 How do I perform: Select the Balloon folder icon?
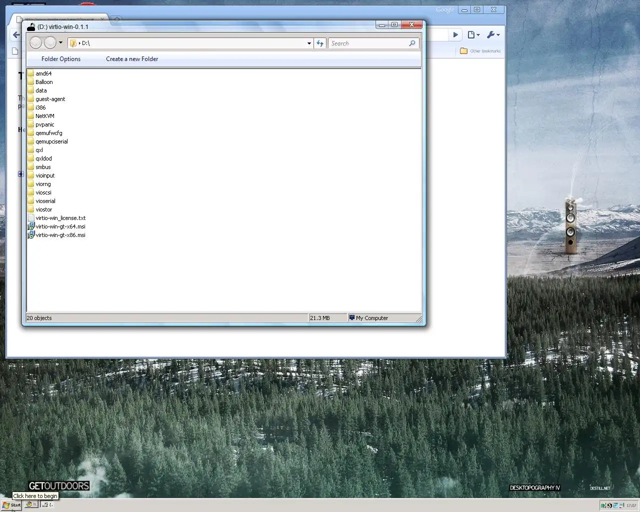tap(31, 82)
